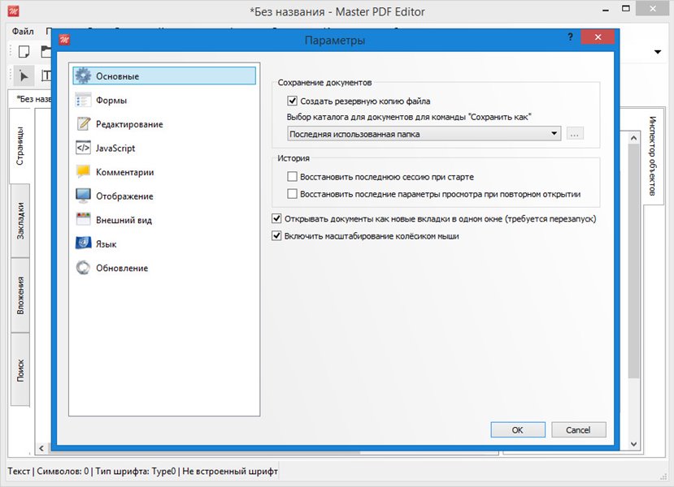Viewport: 674px width, 487px height.
Task: Click the help '?' button in dialog title
Action: (570, 38)
